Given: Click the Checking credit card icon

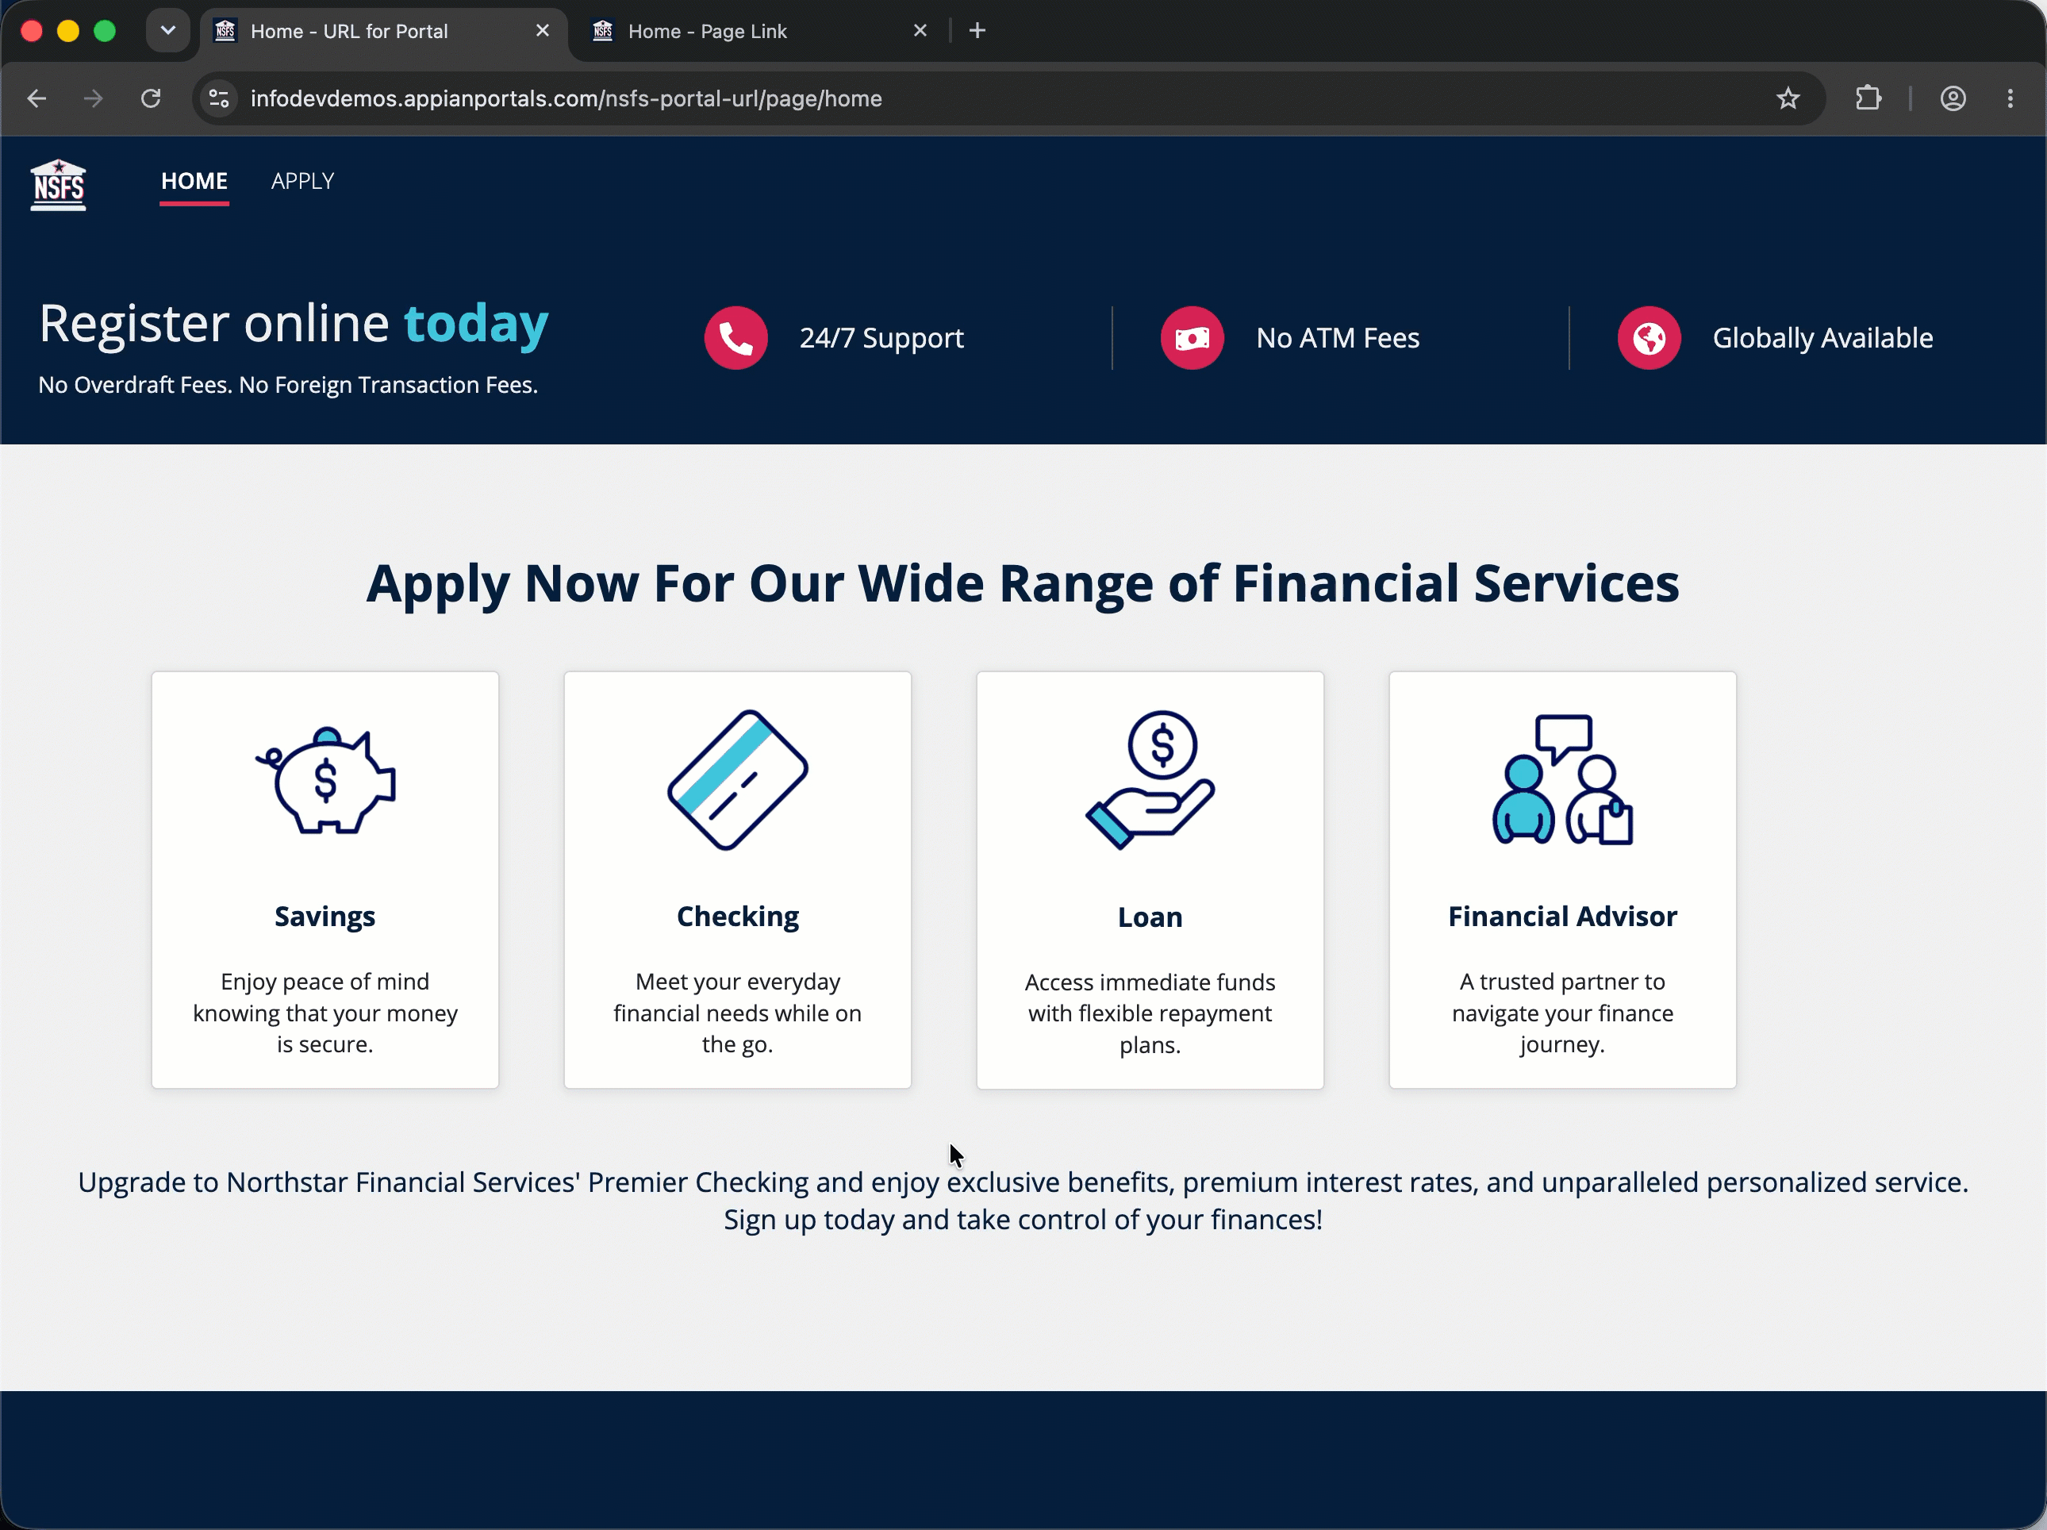Looking at the screenshot, I should tap(738, 780).
